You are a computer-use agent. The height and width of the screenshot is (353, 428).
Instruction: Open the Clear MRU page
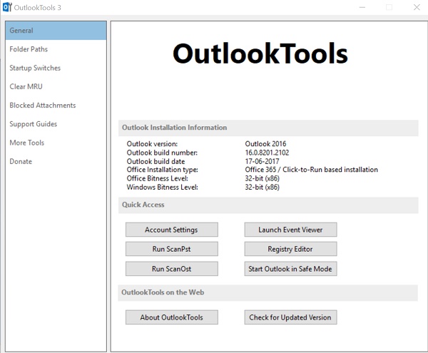coord(56,86)
